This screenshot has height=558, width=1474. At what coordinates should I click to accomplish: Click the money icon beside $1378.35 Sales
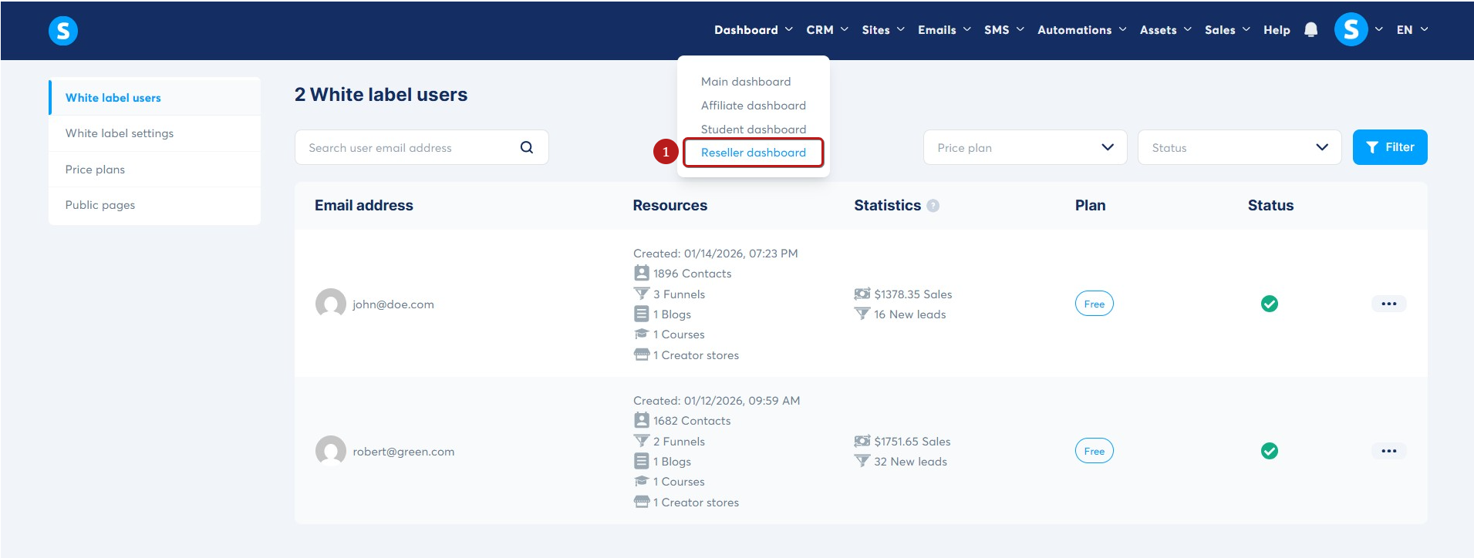click(862, 294)
